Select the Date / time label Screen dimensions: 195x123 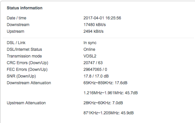pyautogui.click(x=17, y=18)
